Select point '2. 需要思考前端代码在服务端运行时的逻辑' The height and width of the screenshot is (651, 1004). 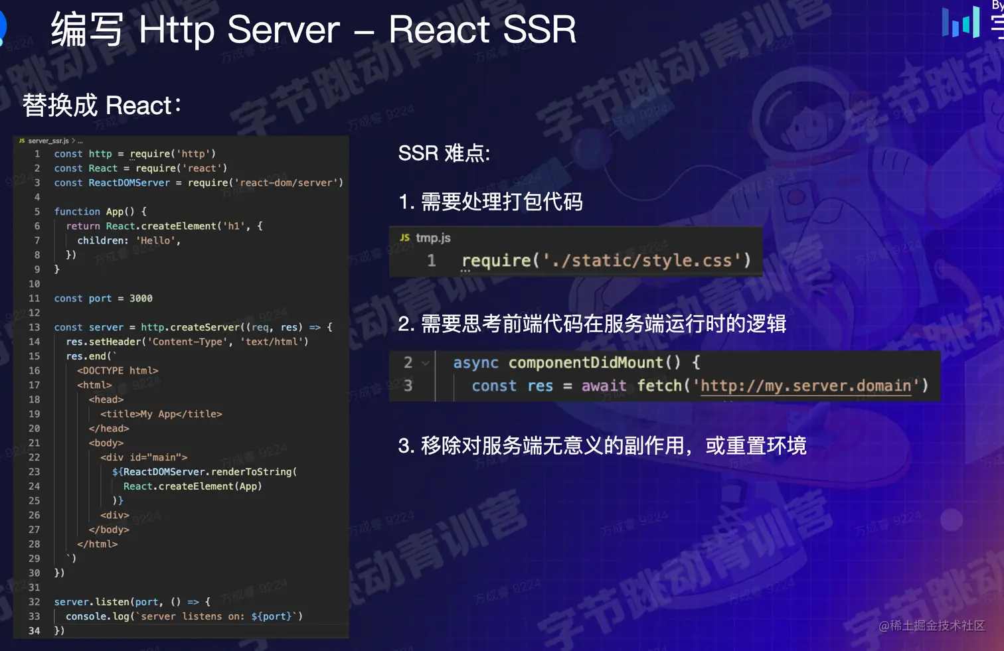(x=592, y=324)
